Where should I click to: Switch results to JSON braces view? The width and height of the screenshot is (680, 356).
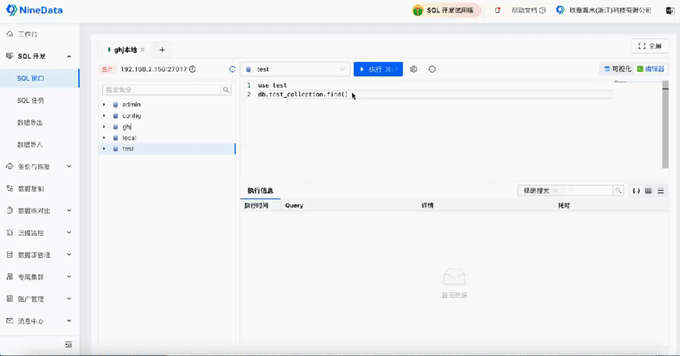point(637,191)
